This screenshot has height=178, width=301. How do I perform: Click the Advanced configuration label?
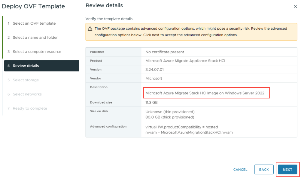coord(108,126)
